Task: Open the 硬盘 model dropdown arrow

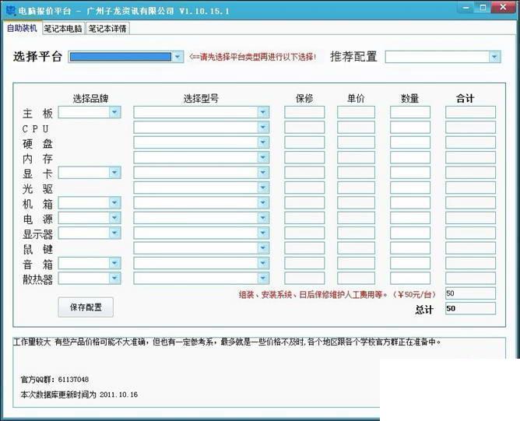Action: [x=263, y=142]
